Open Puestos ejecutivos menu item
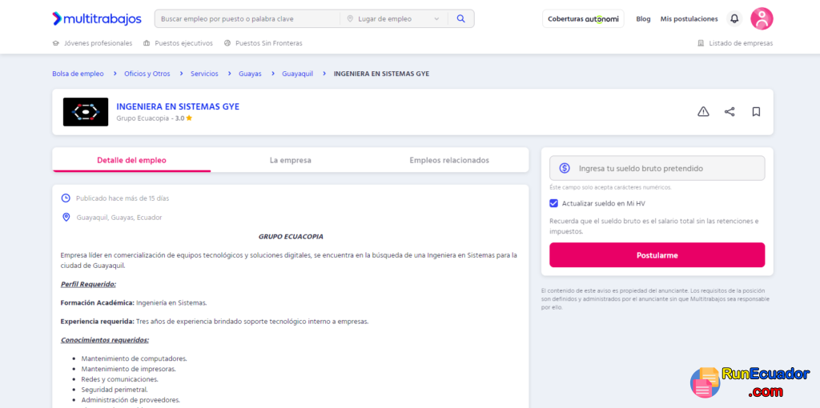The height and width of the screenshot is (408, 820). coord(183,43)
